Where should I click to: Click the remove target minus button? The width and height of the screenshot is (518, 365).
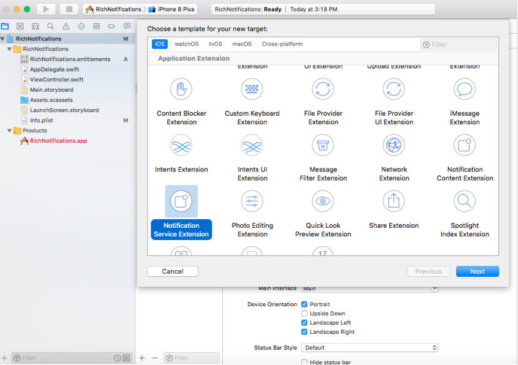coord(155,358)
